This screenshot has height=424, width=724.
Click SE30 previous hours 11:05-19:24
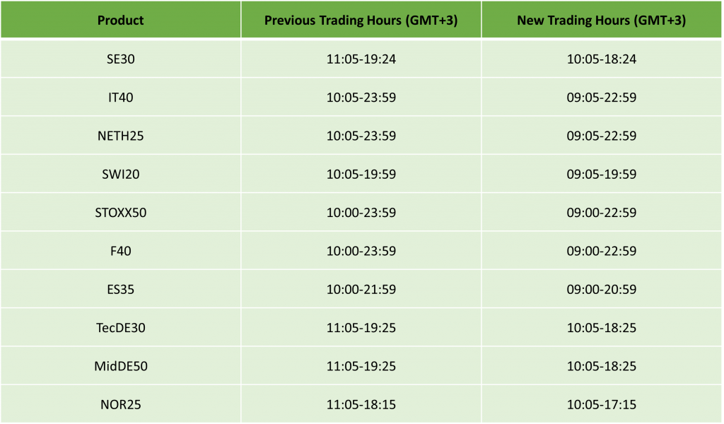click(361, 59)
